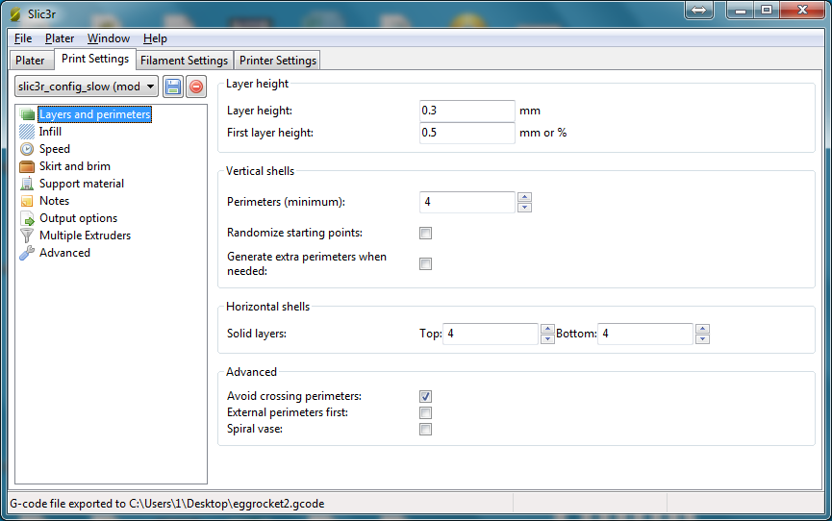The width and height of the screenshot is (832, 521).
Task: Click the Support material building icon
Action: [27, 184]
